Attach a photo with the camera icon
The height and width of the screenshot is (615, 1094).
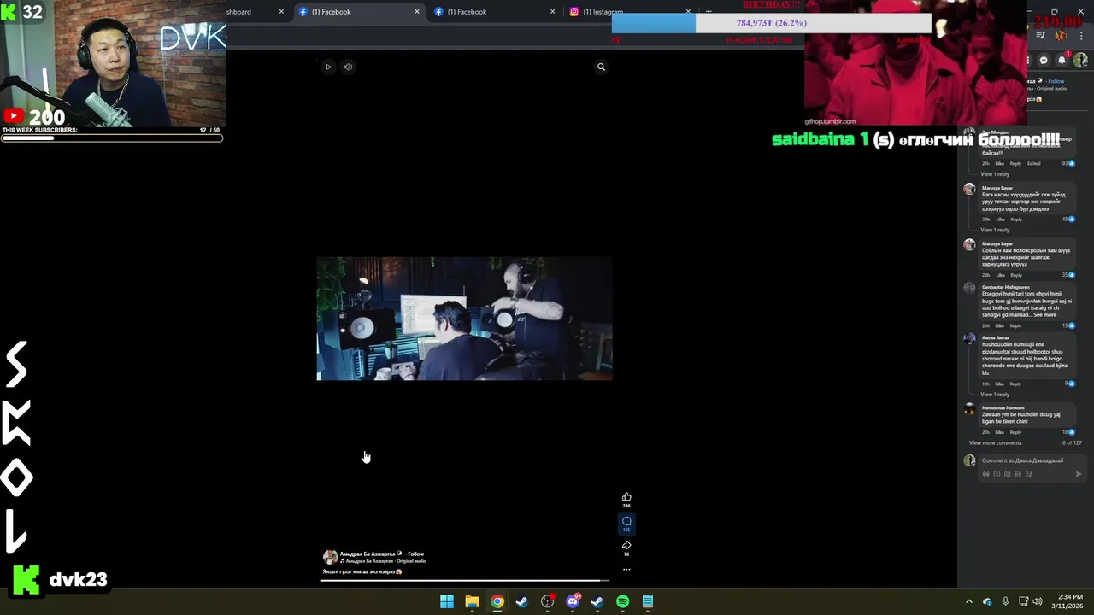[x=1007, y=474]
